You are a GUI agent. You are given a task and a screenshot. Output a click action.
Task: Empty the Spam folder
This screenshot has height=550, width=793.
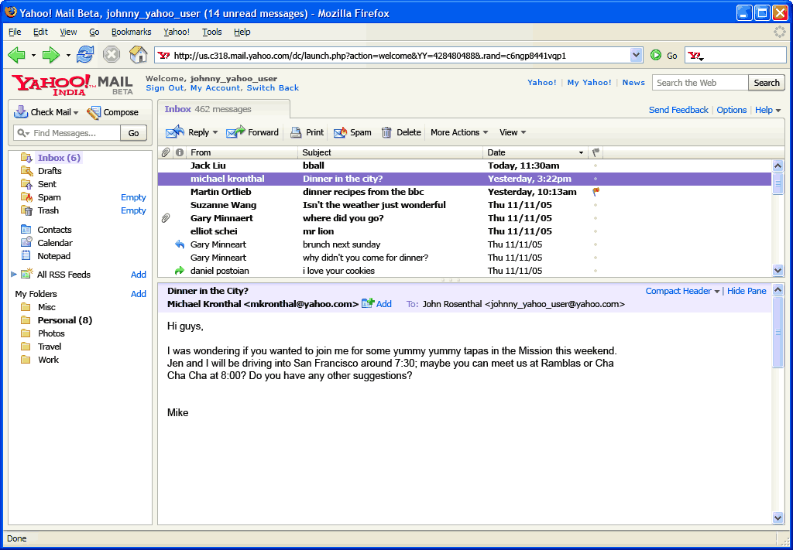point(133,196)
